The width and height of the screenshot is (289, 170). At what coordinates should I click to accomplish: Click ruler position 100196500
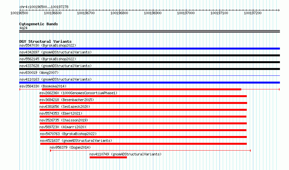click(19, 13)
